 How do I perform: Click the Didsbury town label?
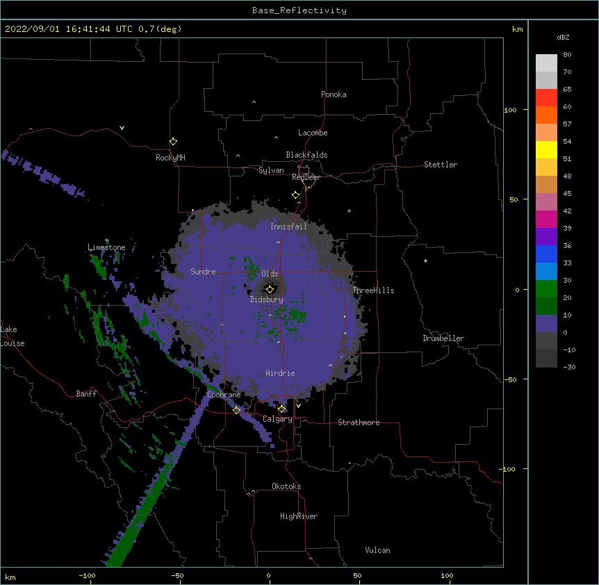(266, 299)
